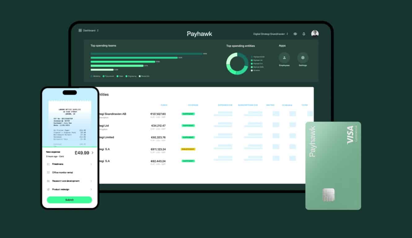The height and width of the screenshot is (238, 412).
Task: Select the longest dark Marketing bar
Action: point(147,53)
